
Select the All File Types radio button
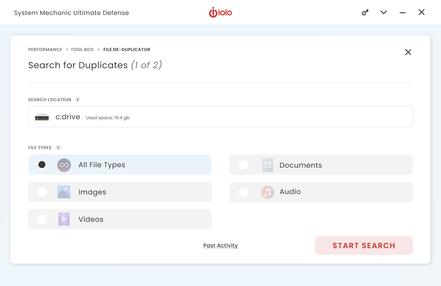pyautogui.click(x=42, y=165)
